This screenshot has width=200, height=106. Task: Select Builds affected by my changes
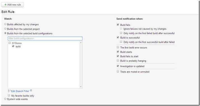[5, 24]
